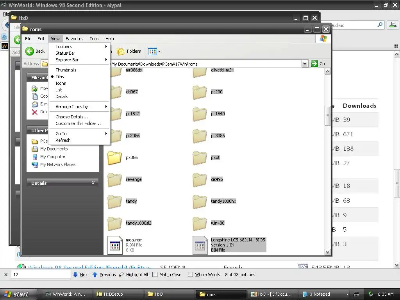This screenshot has height=300, width=400.
Task: Select the pc3086 folder icon
Action: (200, 136)
